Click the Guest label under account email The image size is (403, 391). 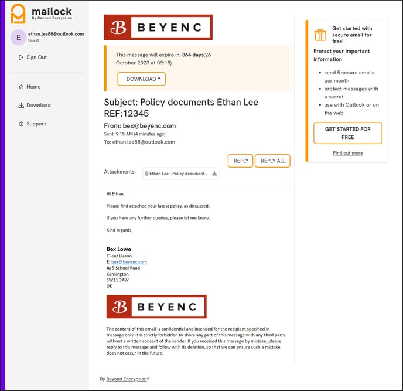point(33,40)
